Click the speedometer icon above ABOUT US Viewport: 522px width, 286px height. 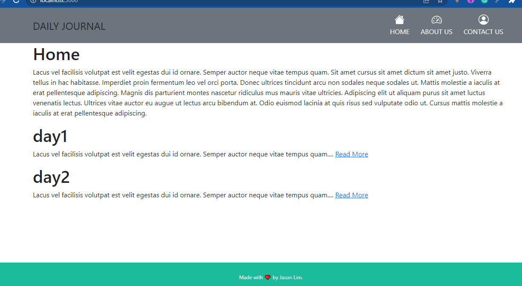[436, 19]
